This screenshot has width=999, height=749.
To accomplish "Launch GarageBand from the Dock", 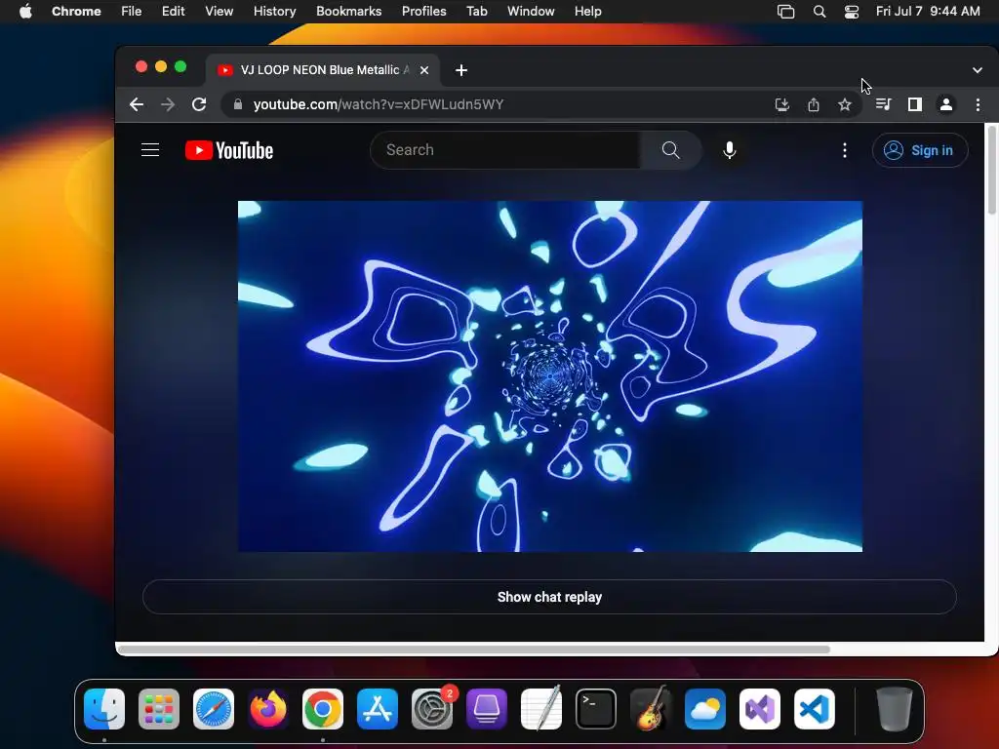I will coord(651,709).
